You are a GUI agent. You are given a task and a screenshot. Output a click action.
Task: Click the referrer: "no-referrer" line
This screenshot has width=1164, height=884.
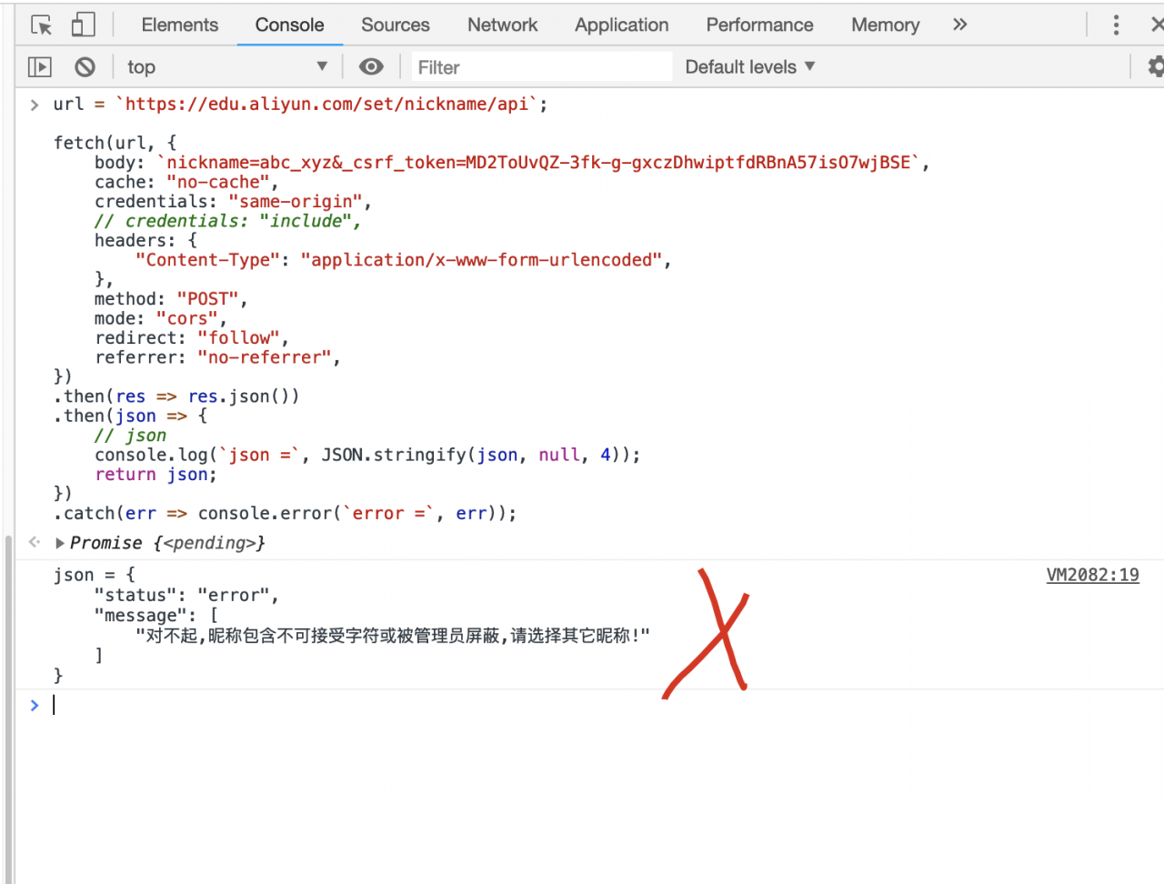tap(217, 357)
